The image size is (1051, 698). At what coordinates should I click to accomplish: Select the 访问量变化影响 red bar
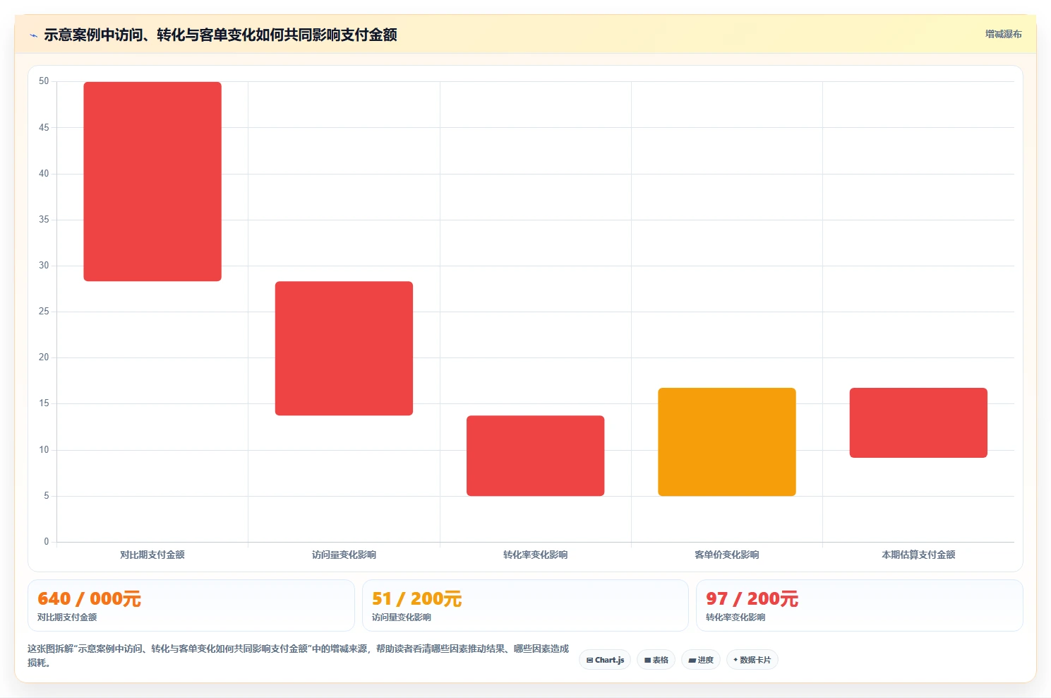pyautogui.click(x=344, y=348)
